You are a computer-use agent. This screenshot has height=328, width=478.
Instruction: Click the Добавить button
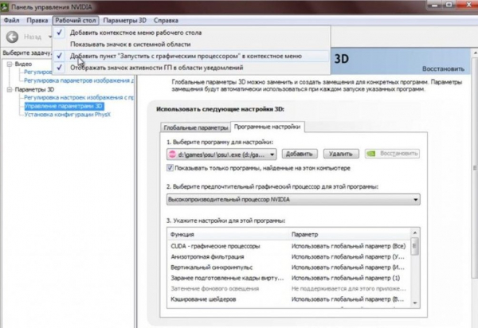(x=300, y=154)
